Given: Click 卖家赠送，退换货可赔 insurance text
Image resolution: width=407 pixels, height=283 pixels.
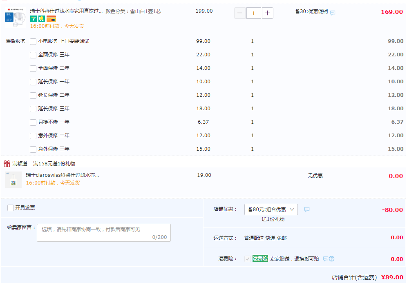Looking at the screenshot, I should click(x=294, y=258).
